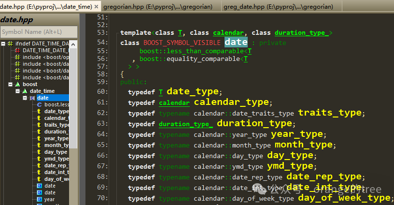Viewport: 394px width, 205px height.
Task: Fold the template block at line 53
Action: pyautogui.click(x=117, y=33)
